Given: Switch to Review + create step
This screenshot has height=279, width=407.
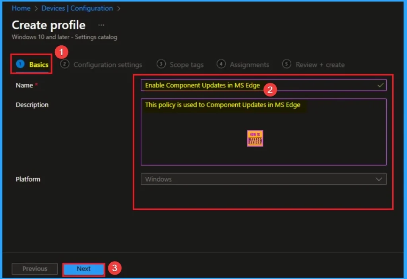Looking at the screenshot, I should [x=314, y=64].
